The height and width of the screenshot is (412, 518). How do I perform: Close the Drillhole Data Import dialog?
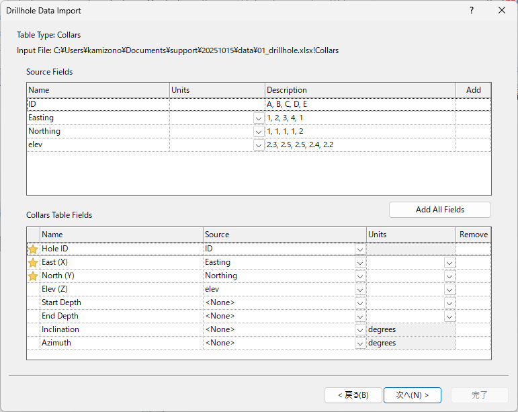coord(502,11)
